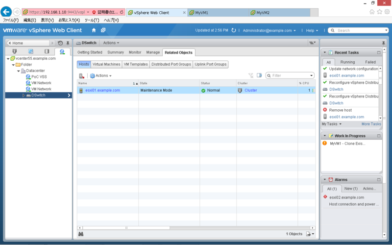The width and height of the screenshot is (392, 245).
Task: Collapse the vcenter55.example.com tree node
Action: [x=8, y=58]
